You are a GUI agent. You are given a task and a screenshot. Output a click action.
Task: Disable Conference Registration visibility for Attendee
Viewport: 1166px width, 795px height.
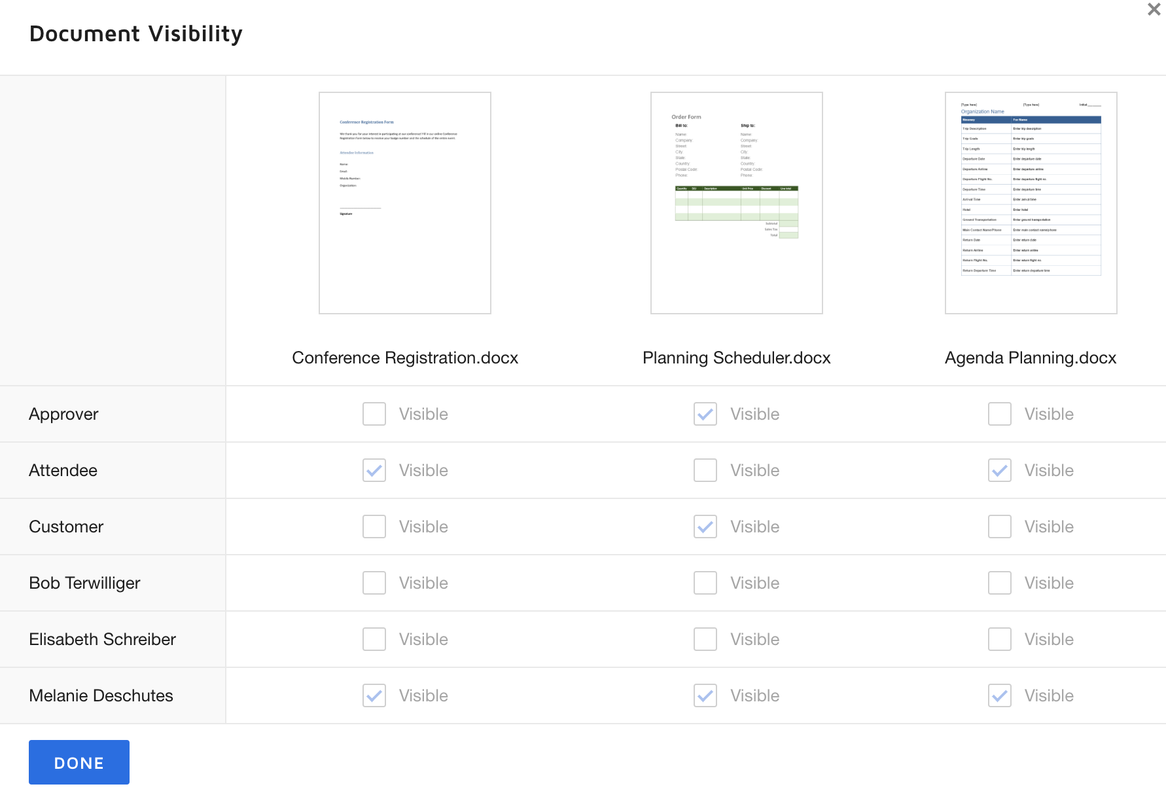(x=374, y=470)
